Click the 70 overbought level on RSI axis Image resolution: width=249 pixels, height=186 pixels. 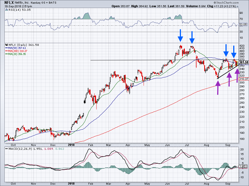tap(241, 19)
